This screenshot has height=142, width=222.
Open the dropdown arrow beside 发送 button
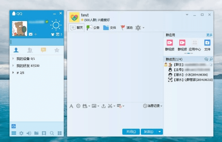point(160,132)
